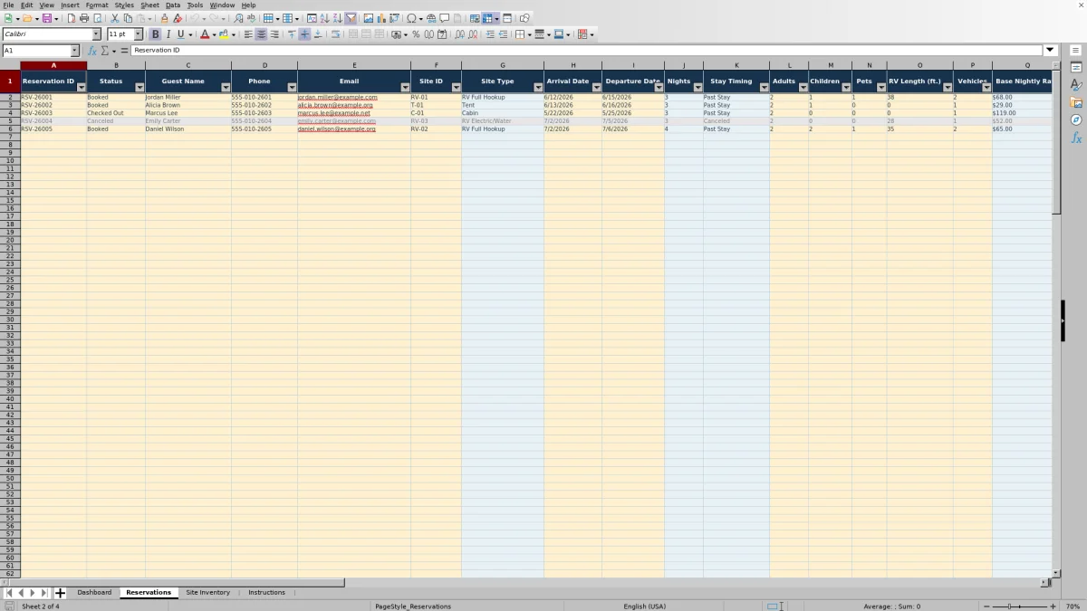Toggle Italic formatting
This screenshot has width=1087, height=611.
168,34
